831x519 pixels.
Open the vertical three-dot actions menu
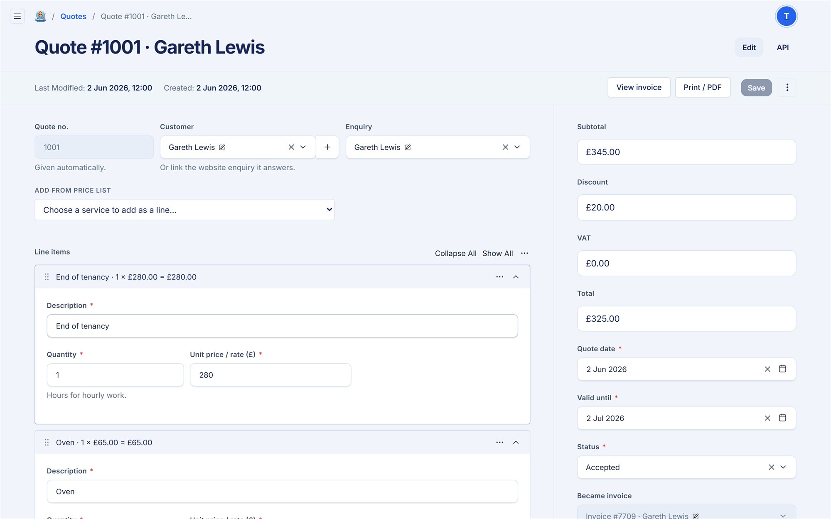point(787,88)
